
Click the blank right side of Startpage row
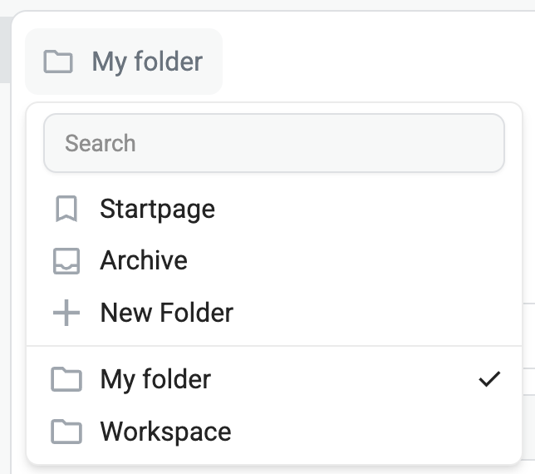point(374,209)
